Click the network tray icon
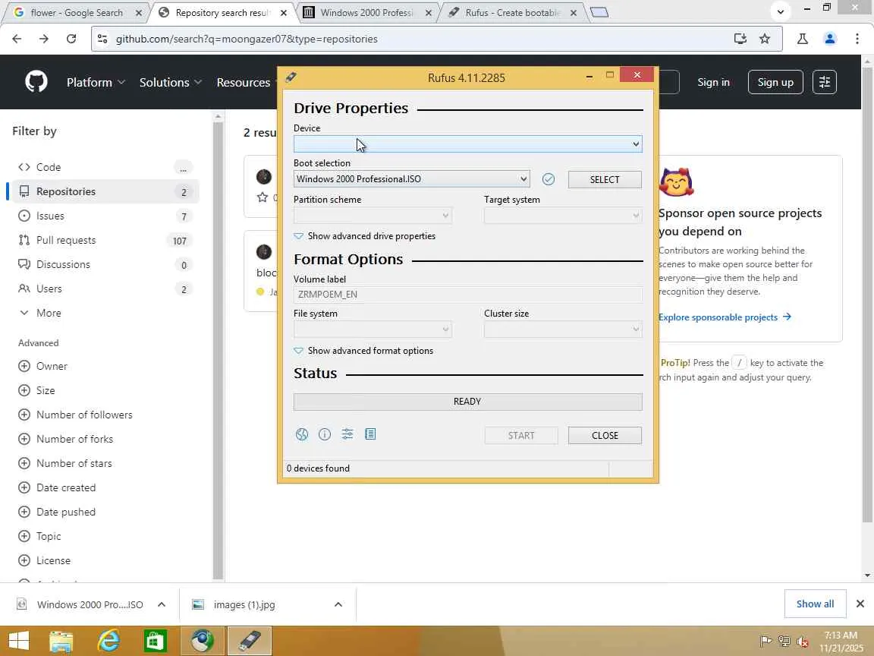The height and width of the screenshot is (656, 874). (x=784, y=642)
